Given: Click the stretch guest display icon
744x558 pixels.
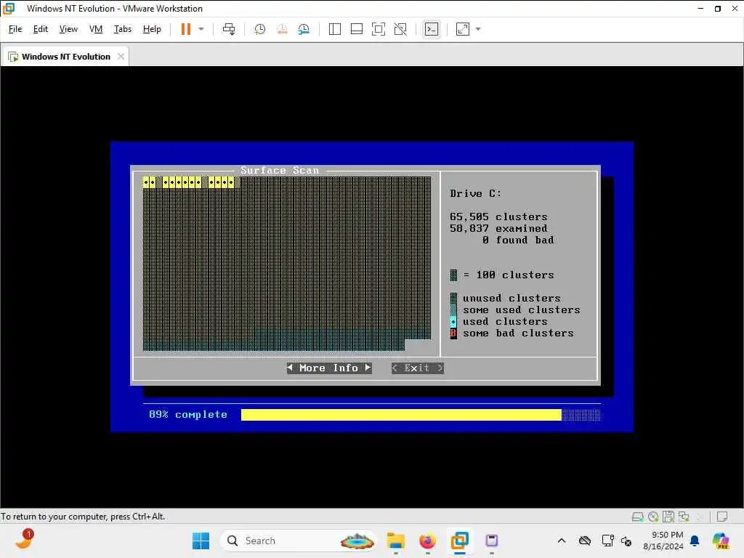Looking at the screenshot, I should pos(463,29).
